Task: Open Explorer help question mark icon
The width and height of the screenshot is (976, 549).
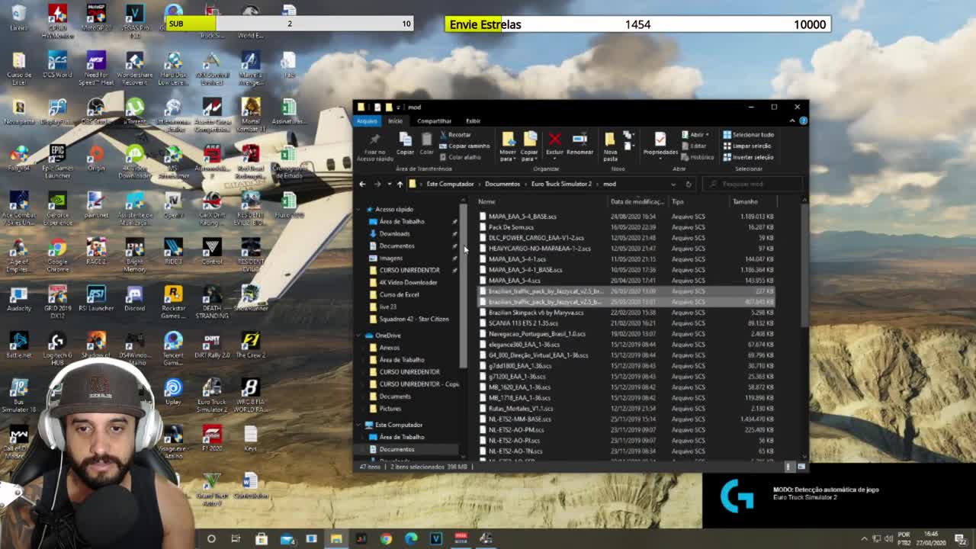Action: [803, 120]
